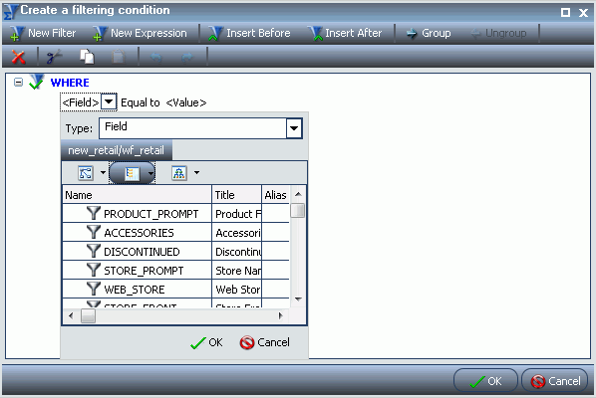Select the WHERE filter node

click(70, 83)
